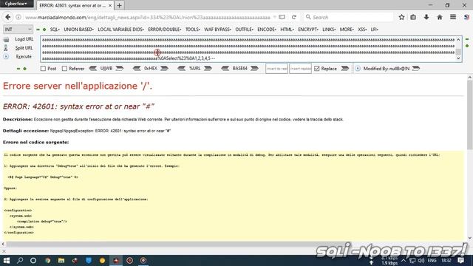Click left arrow before 0xHEX
Image resolution: width=473 pixels, height=266 pixels.
[x=137, y=69]
